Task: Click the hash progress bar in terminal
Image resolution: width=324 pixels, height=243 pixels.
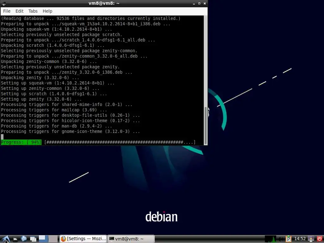Action: 120,142
